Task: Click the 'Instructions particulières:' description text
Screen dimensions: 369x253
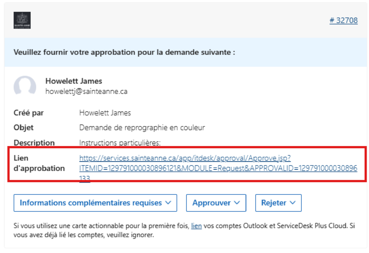Action: point(120,143)
